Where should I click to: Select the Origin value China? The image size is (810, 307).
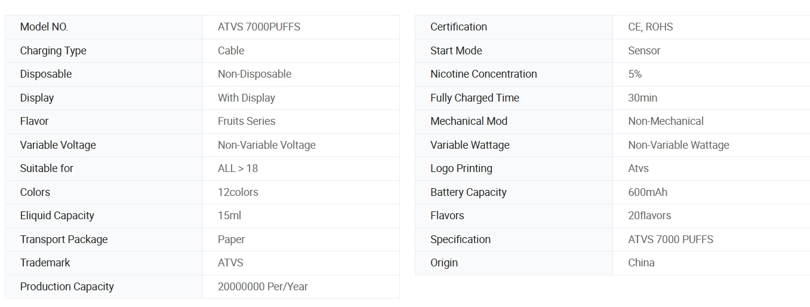click(641, 263)
